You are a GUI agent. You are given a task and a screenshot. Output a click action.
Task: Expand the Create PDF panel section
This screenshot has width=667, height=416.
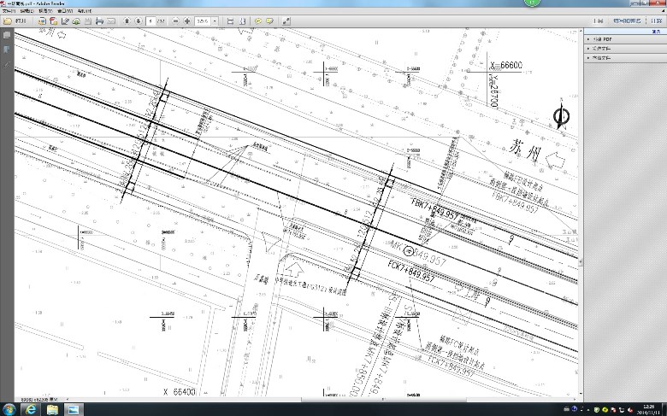click(602, 39)
